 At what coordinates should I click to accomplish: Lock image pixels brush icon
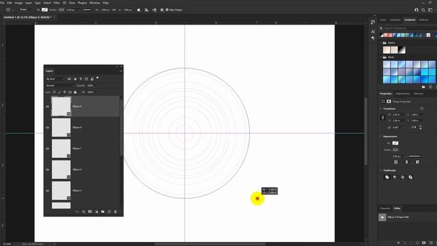(59, 92)
